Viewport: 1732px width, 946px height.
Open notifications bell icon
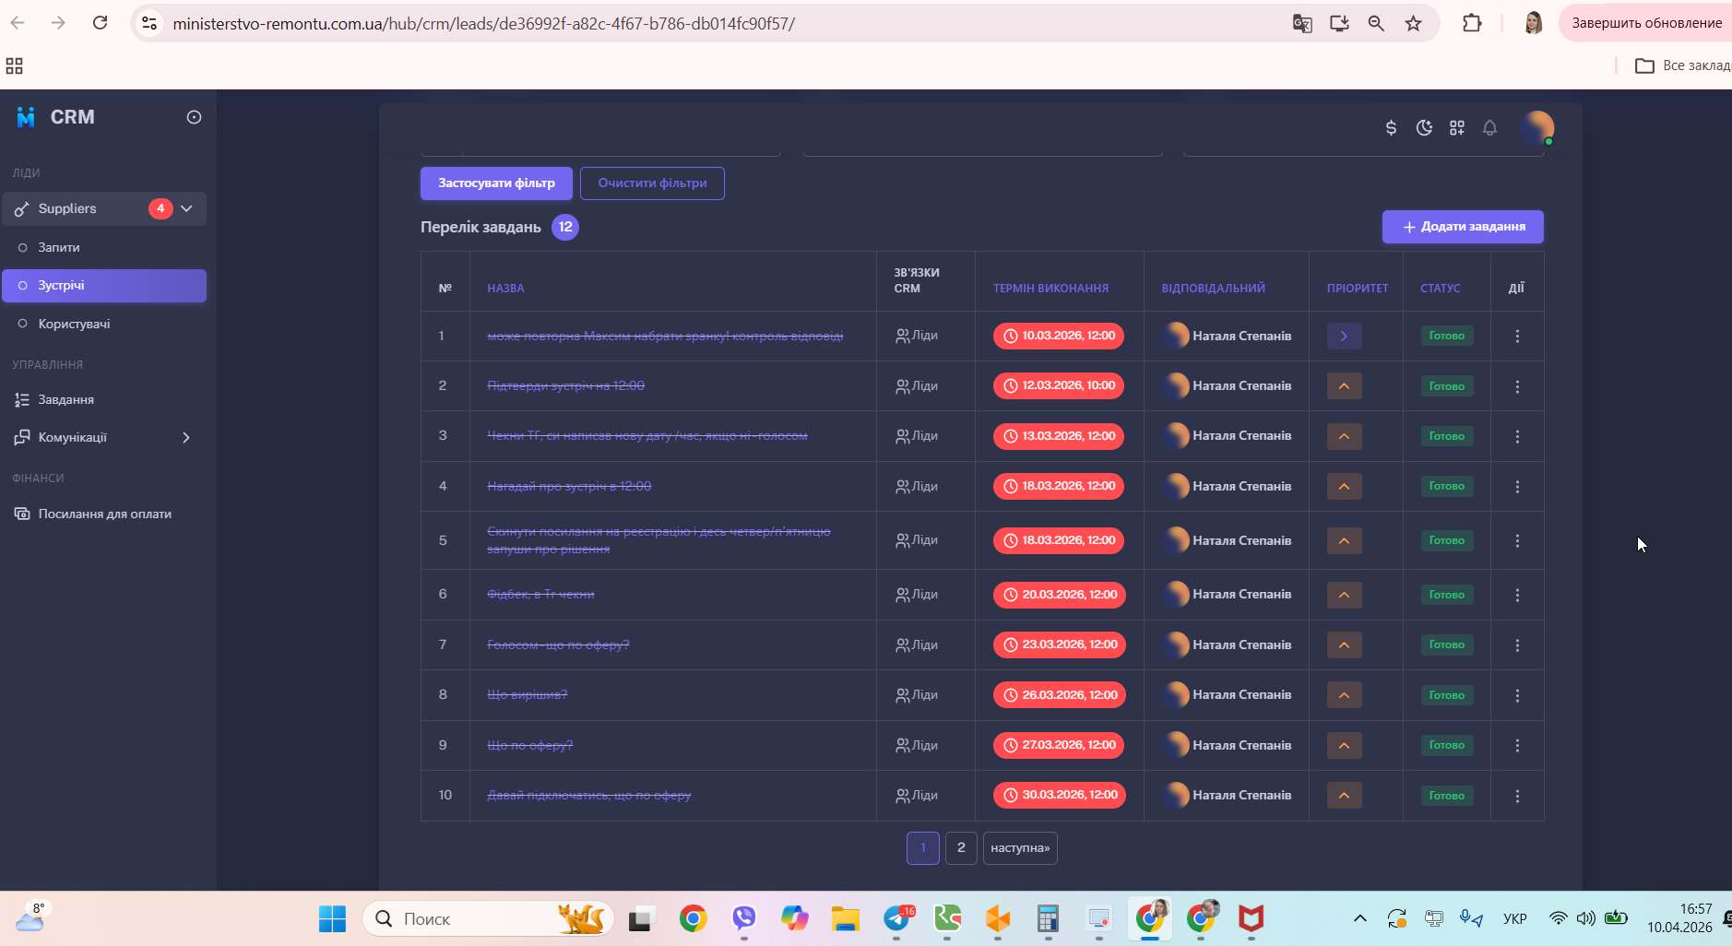click(x=1489, y=128)
